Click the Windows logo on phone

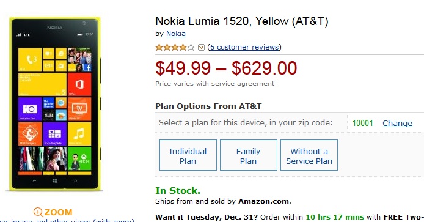pyautogui.click(x=55, y=180)
